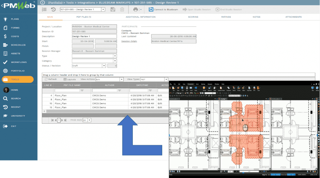The height and width of the screenshot is (178, 320).
Task: Expand the View Actions dropdown
Action: pos(122,79)
